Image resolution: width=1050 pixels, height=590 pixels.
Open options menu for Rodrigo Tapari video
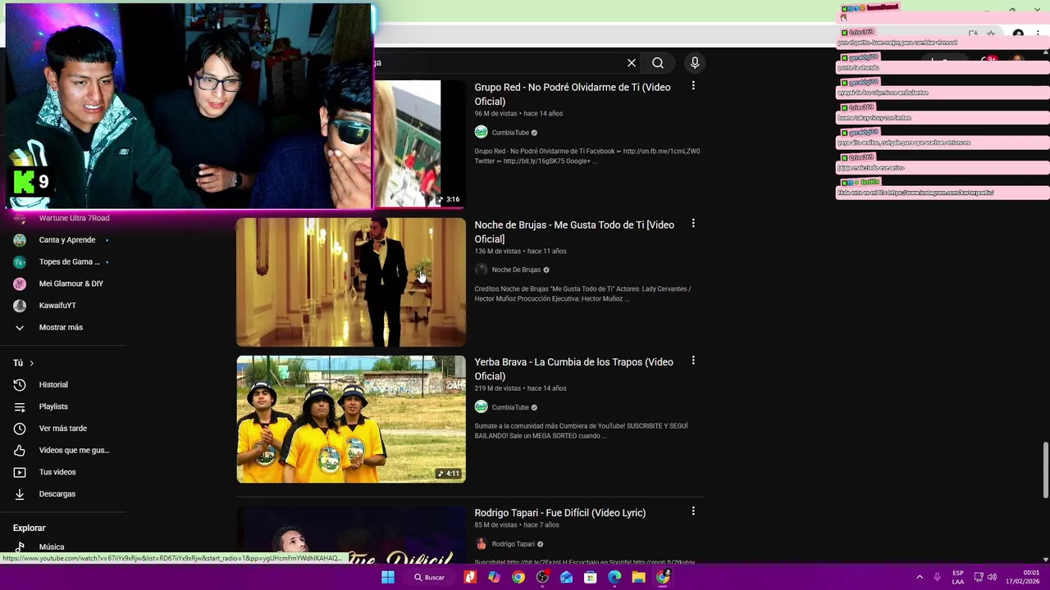(x=693, y=511)
